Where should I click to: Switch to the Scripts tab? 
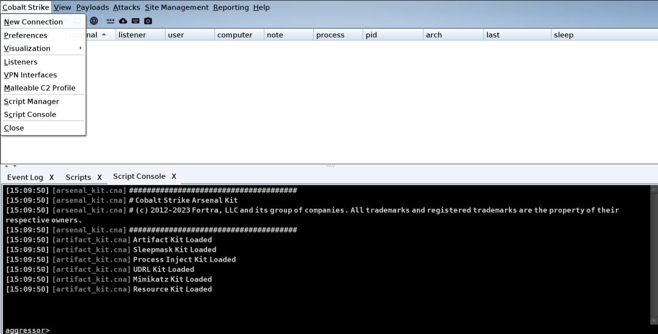click(78, 177)
